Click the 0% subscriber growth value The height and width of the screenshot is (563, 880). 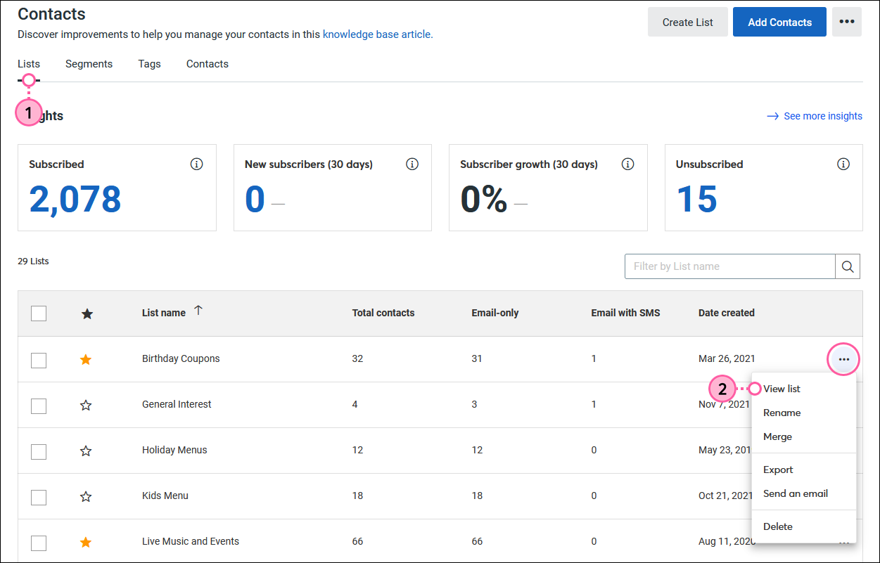484,199
